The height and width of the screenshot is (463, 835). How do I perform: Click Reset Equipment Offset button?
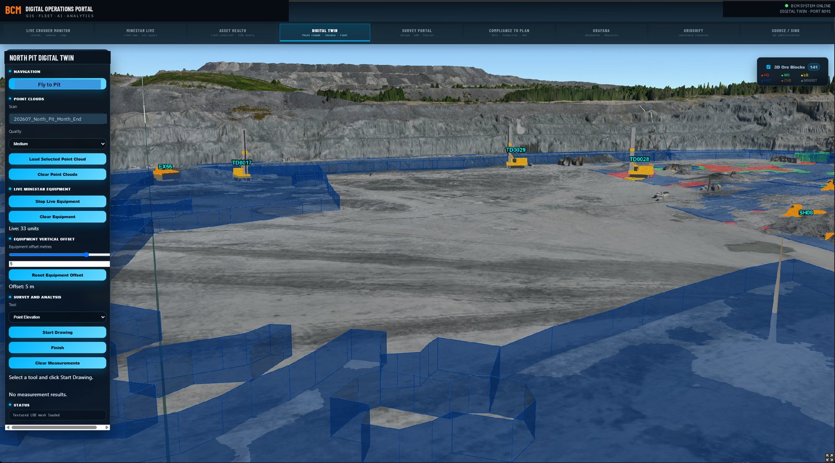57,275
